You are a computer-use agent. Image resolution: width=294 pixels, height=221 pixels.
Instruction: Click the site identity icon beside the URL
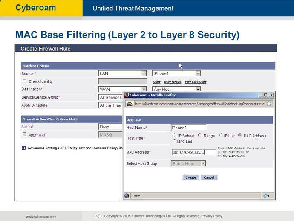(130, 104)
